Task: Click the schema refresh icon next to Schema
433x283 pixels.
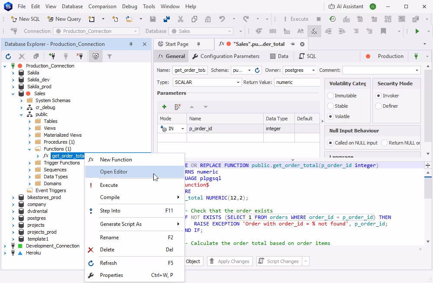Action: (x=257, y=71)
